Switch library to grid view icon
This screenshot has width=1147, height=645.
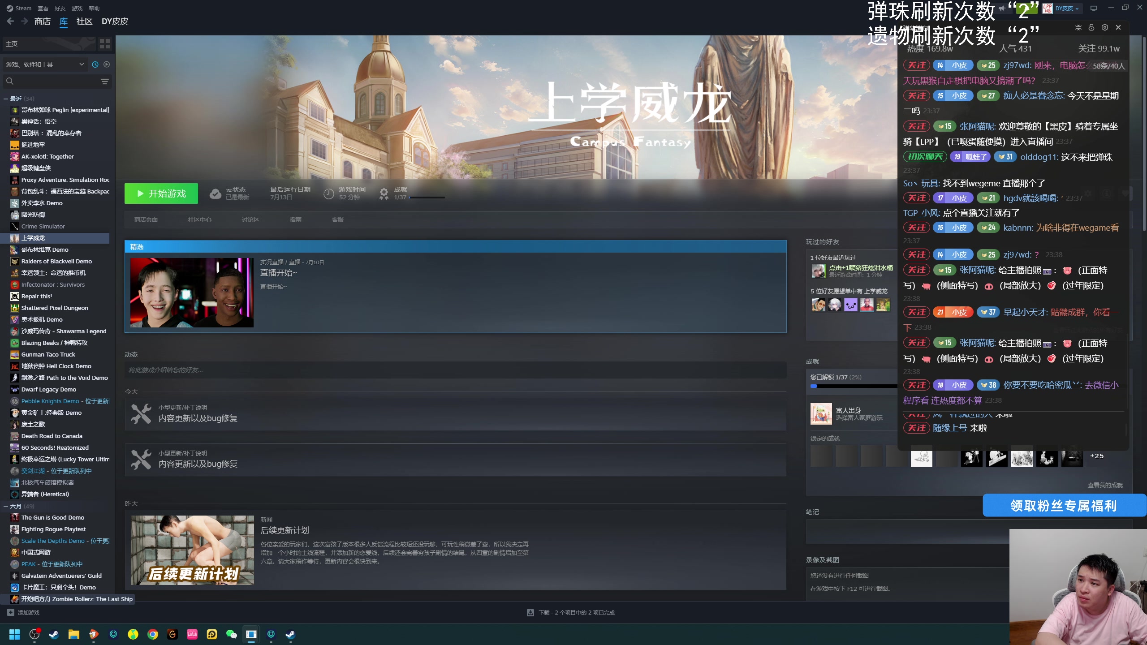(x=105, y=43)
